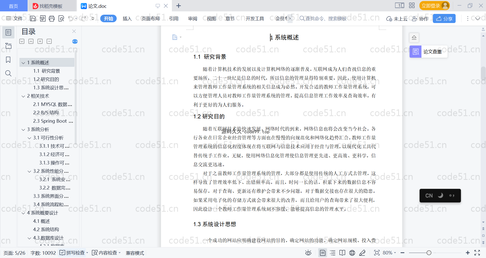
Task: Open the search sidebar icon
Action: point(8,73)
